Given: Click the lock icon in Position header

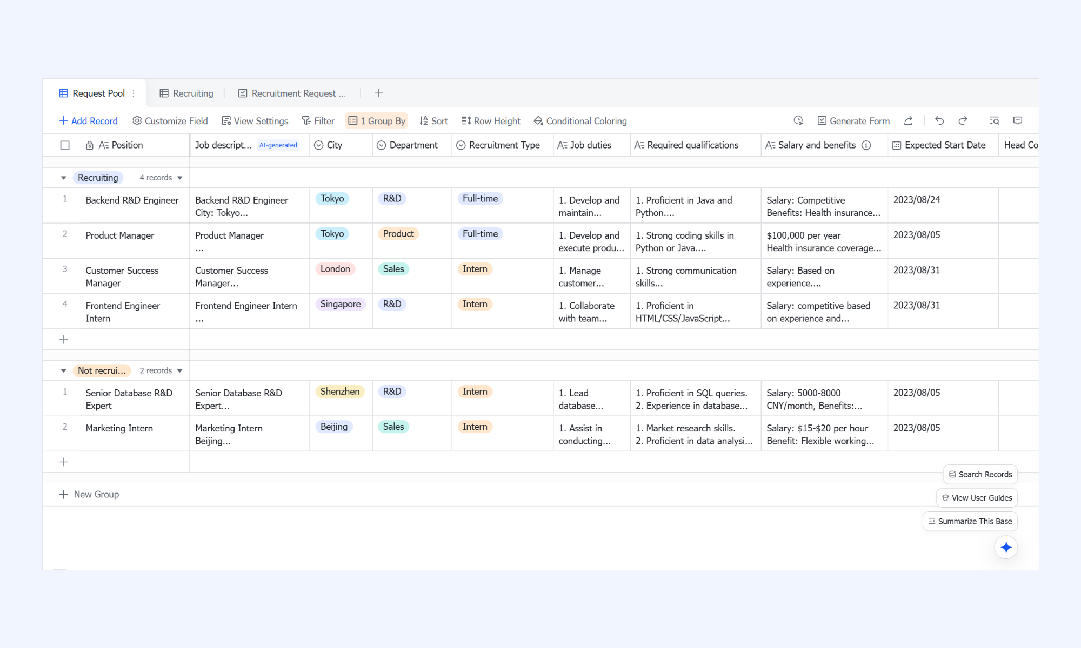Looking at the screenshot, I should 90,145.
